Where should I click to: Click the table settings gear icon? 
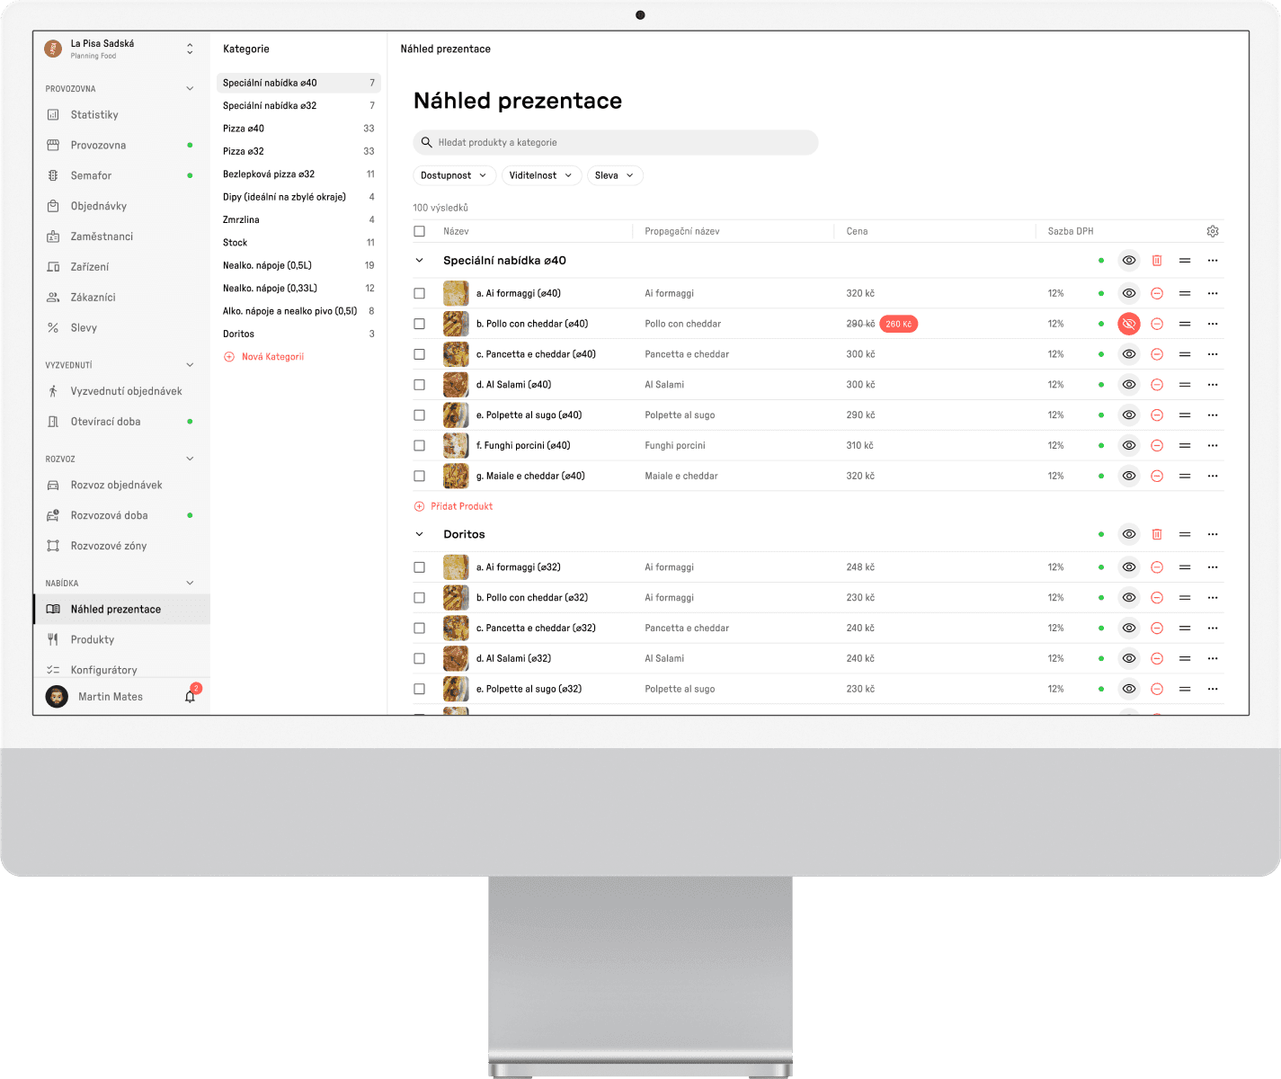pos(1213,231)
